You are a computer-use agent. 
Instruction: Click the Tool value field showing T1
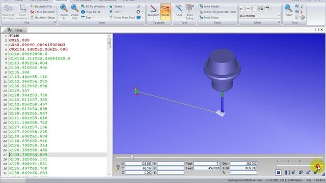[207, 164]
